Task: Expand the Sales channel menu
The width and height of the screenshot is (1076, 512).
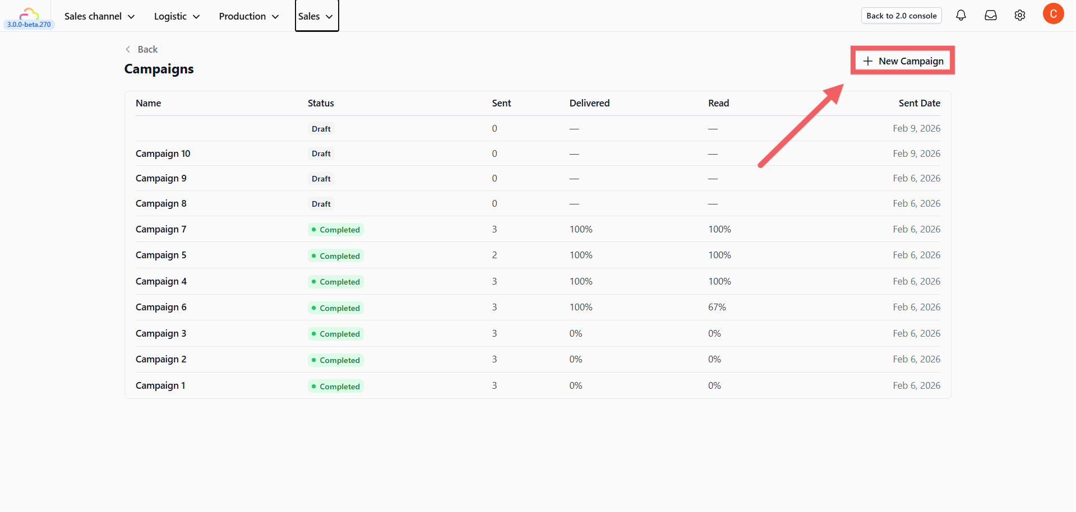Action: point(99,16)
